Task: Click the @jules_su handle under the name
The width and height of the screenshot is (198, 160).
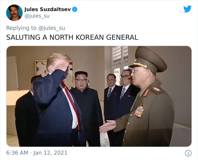Action: (37, 16)
